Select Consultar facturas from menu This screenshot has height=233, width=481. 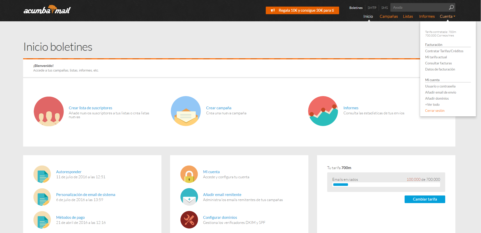tap(438, 63)
